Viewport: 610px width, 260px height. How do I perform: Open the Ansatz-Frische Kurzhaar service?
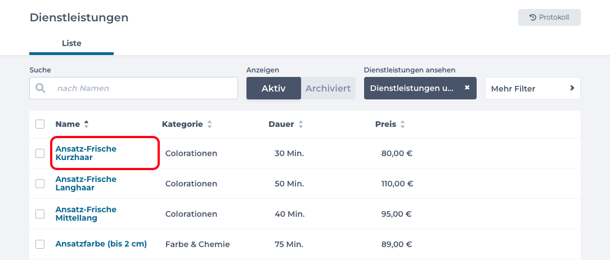[86, 153]
